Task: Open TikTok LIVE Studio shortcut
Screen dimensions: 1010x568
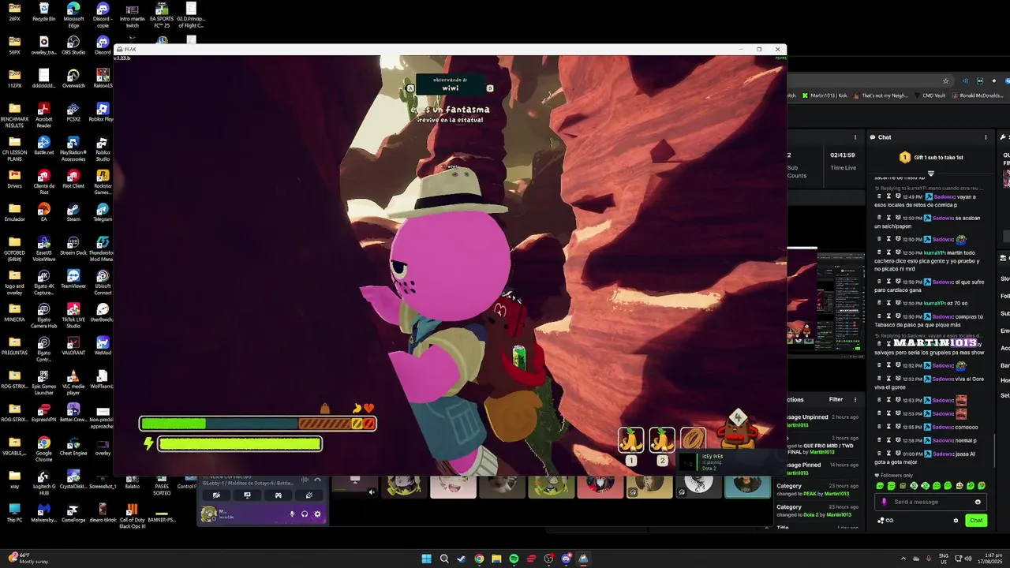Action: click(73, 316)
